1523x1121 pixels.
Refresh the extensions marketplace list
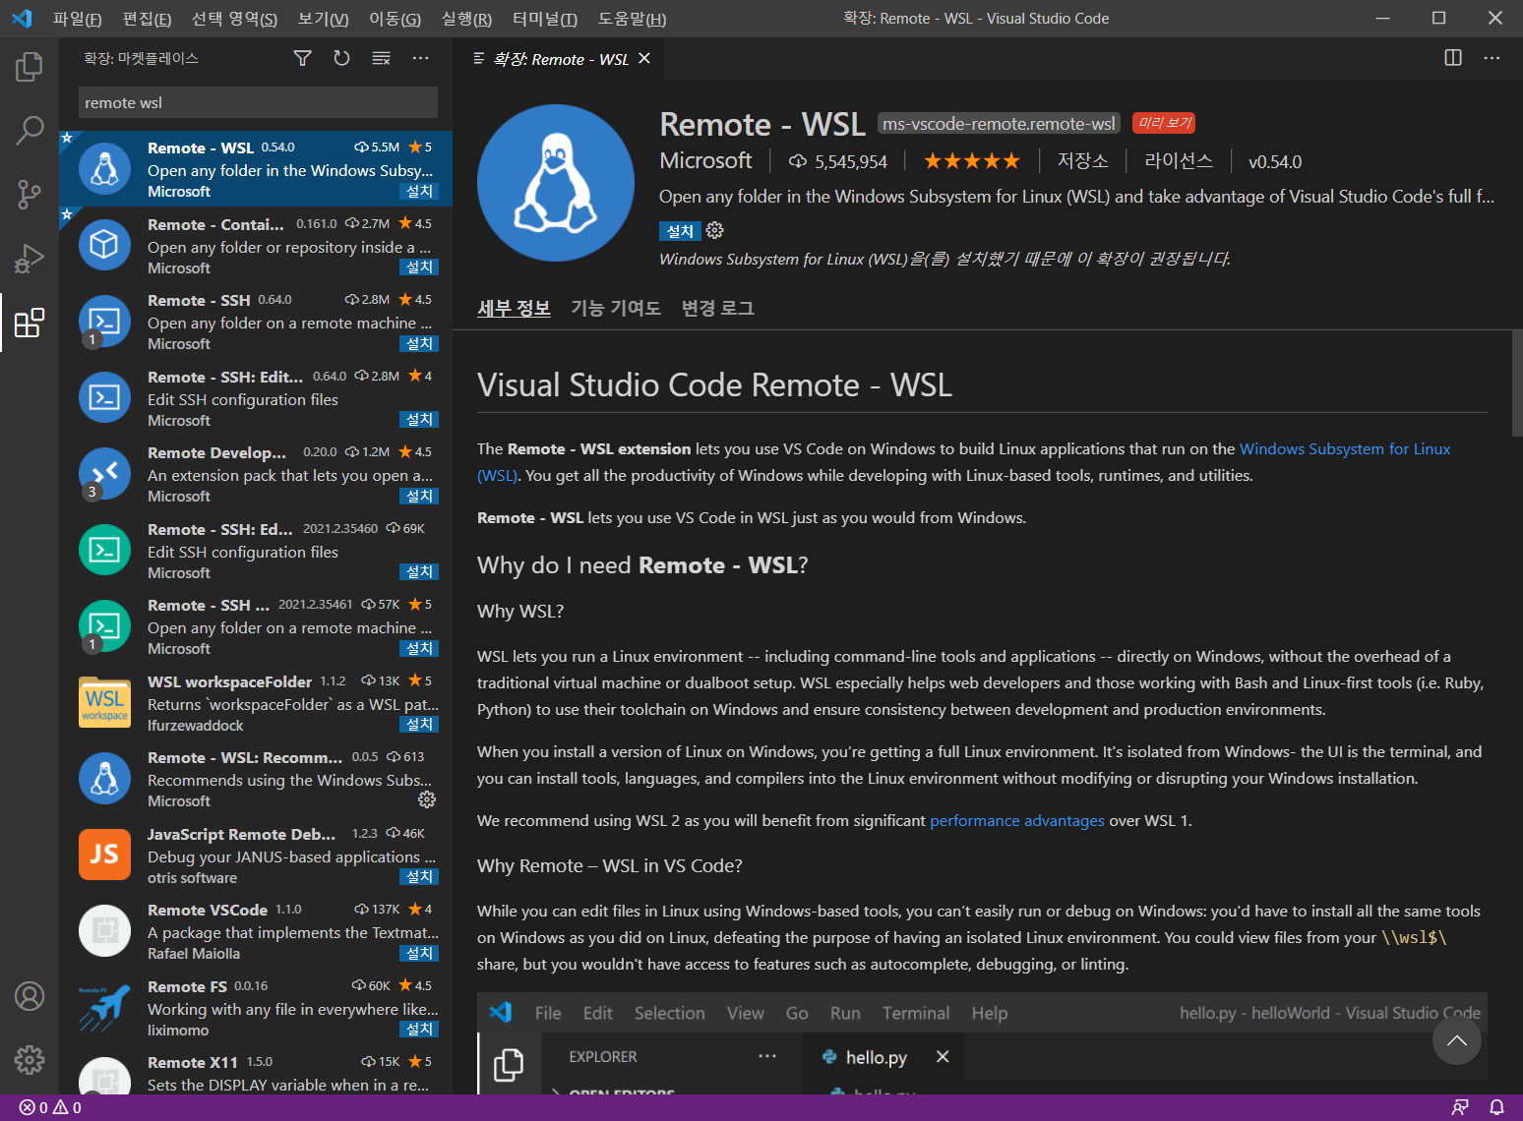(x=341, y=58)
